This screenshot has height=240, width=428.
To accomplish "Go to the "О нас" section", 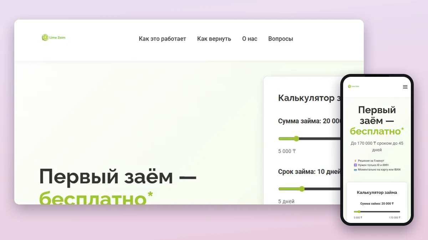I will click(x=250, y=39).
